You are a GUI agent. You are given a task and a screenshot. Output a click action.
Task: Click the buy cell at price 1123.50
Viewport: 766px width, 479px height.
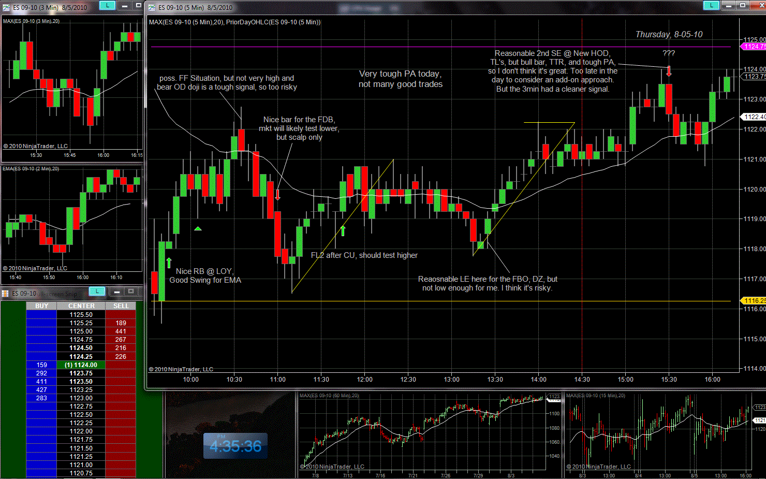(x=41, y=382)
